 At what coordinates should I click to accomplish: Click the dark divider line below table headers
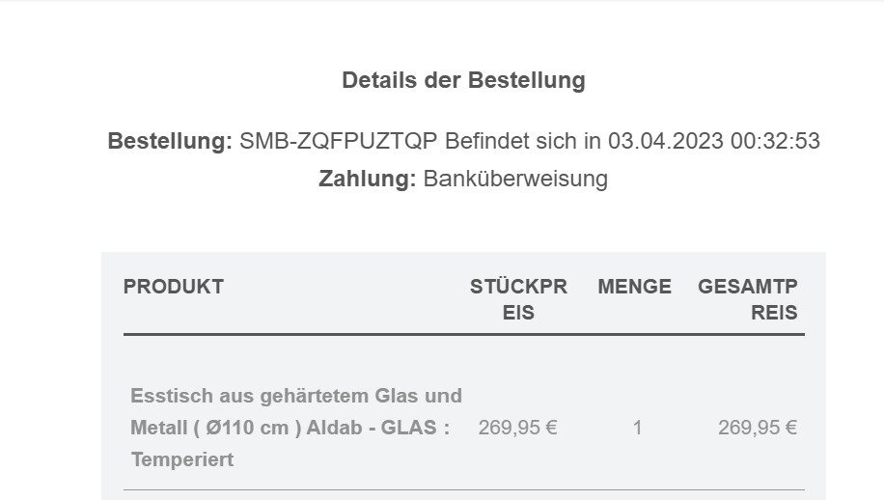(x=463, y=335)
